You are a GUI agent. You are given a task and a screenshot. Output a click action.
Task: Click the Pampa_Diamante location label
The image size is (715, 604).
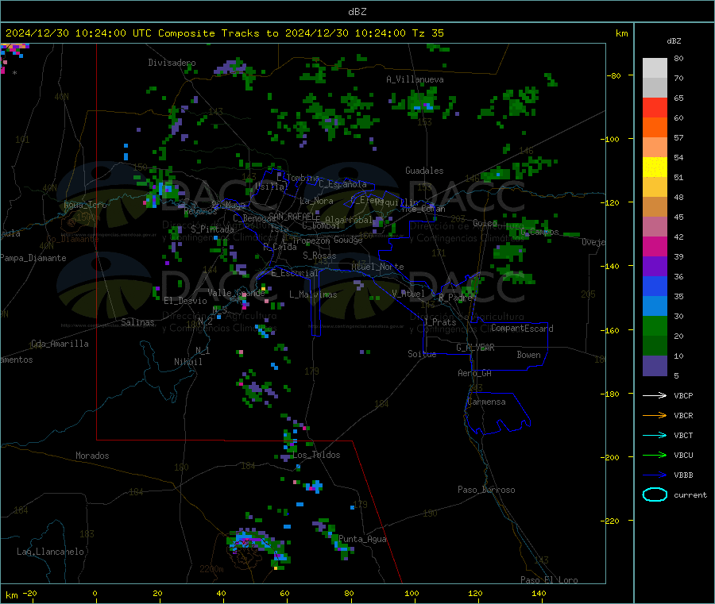(x=33, y=258)
